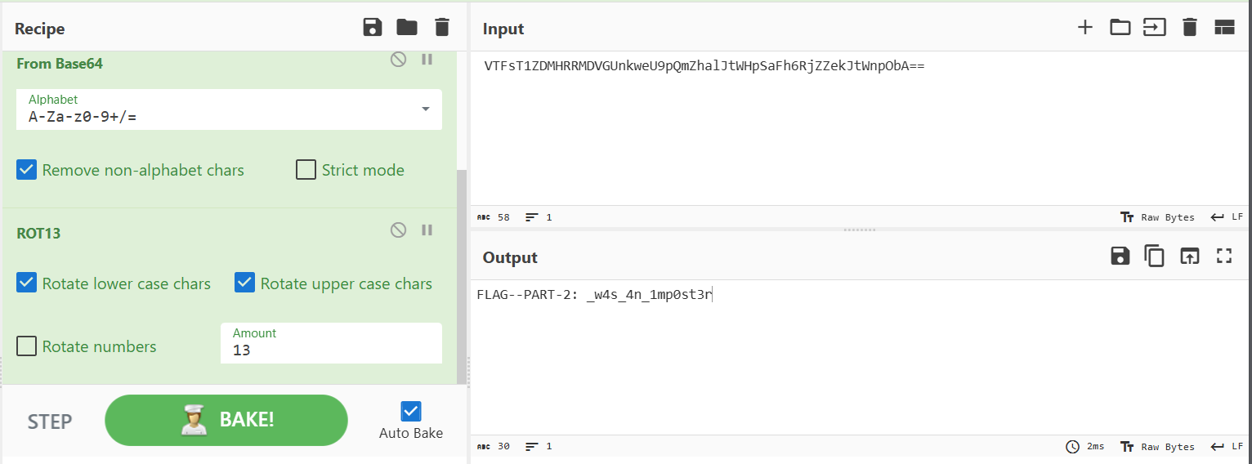Viewport: 1252px width, 464px height.
Task: Reset input pane layout
Action: pyautogui.click(x=1223, y=28)
